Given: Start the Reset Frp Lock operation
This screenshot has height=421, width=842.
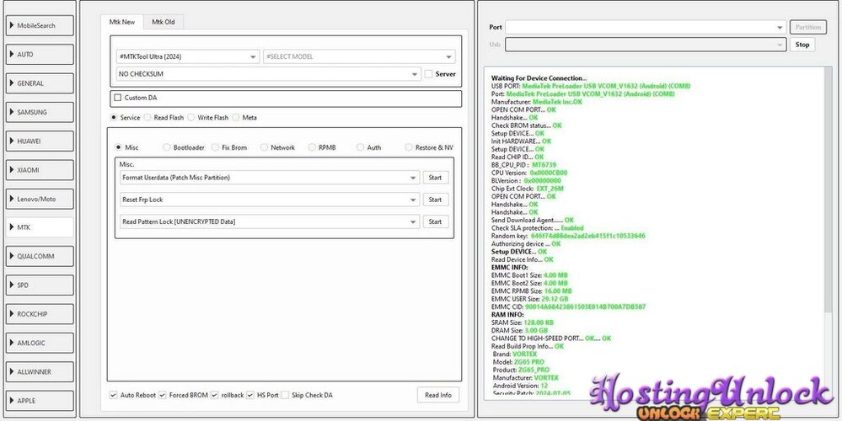Looking at the screenshot, I should click(x=436, y=200).
